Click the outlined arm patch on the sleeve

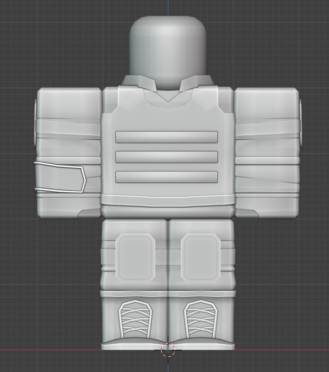[x=61, y=177]
